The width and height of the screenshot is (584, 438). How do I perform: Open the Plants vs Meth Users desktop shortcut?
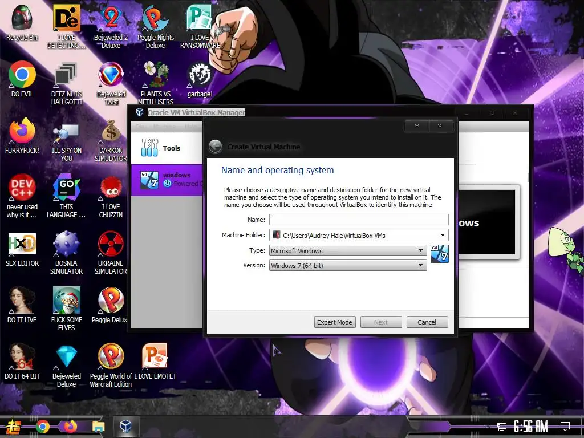[155, 83]
